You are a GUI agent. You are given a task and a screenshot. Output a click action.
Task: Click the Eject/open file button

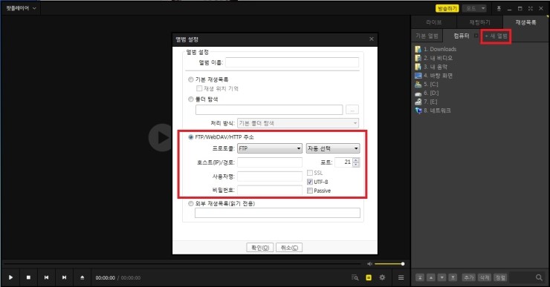point(82,277)
